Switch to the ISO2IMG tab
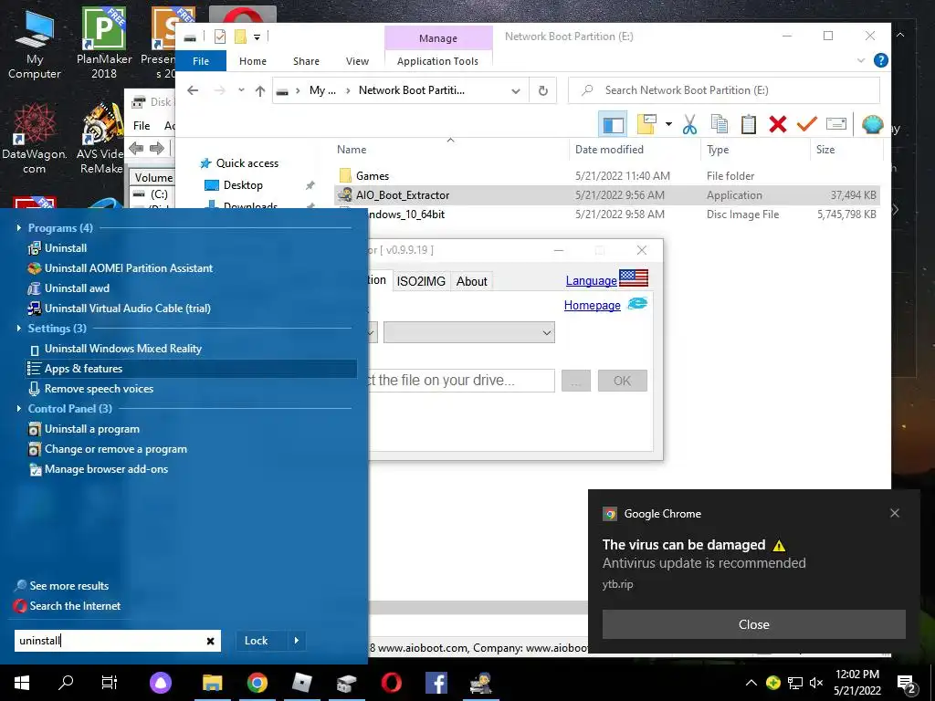Screen dimensions: 935x701 pyautogui.click(x=421, y=281)
